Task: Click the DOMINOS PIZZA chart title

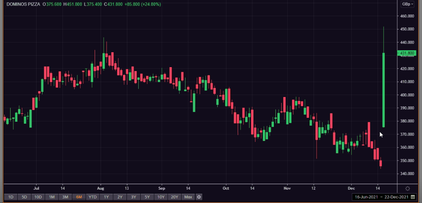Action: [x=23, y=4]
